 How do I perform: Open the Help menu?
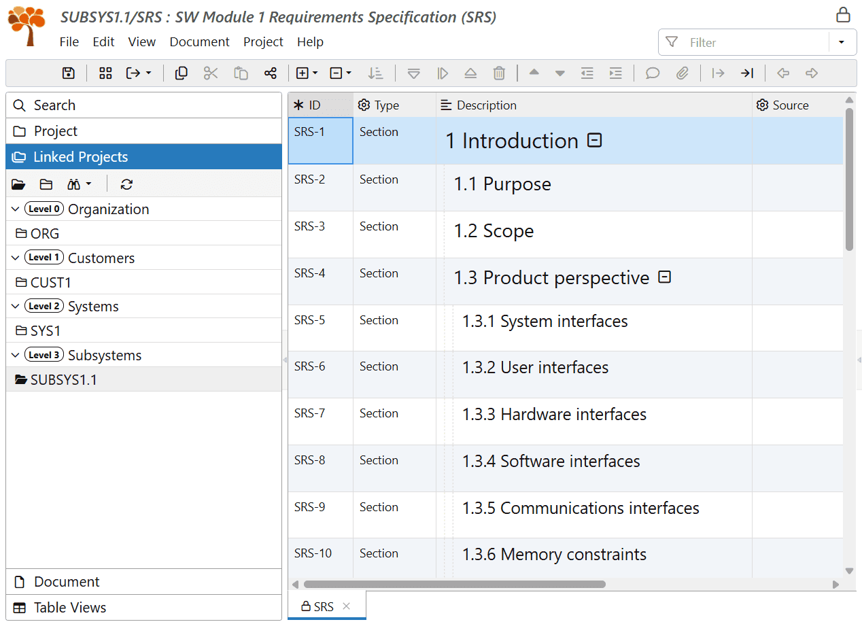point(310,41)
